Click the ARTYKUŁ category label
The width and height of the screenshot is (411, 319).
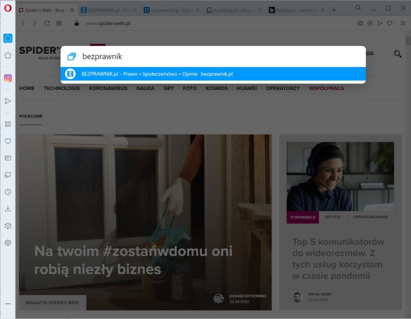coord(332,217)
